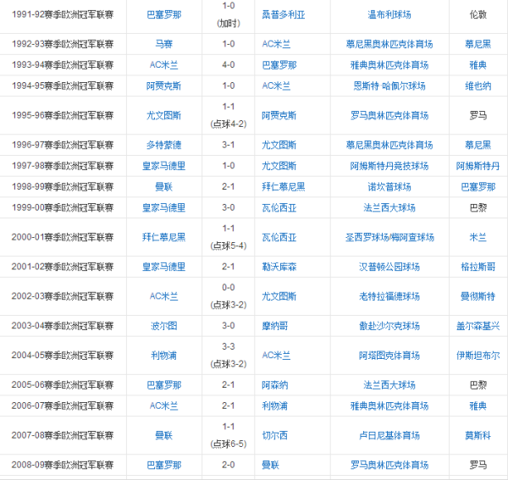
Task: Open 瓦伦西亚 link in 2000-01 row
Action: pyautogui.click(x=279, y=237)
